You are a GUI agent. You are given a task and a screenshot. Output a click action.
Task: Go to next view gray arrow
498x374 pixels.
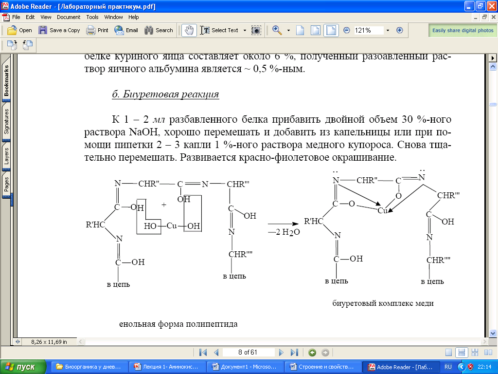pyautogui.click(x=325, y=353)
